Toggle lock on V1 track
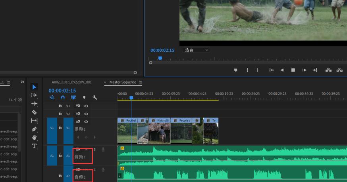 coord(60,127)
